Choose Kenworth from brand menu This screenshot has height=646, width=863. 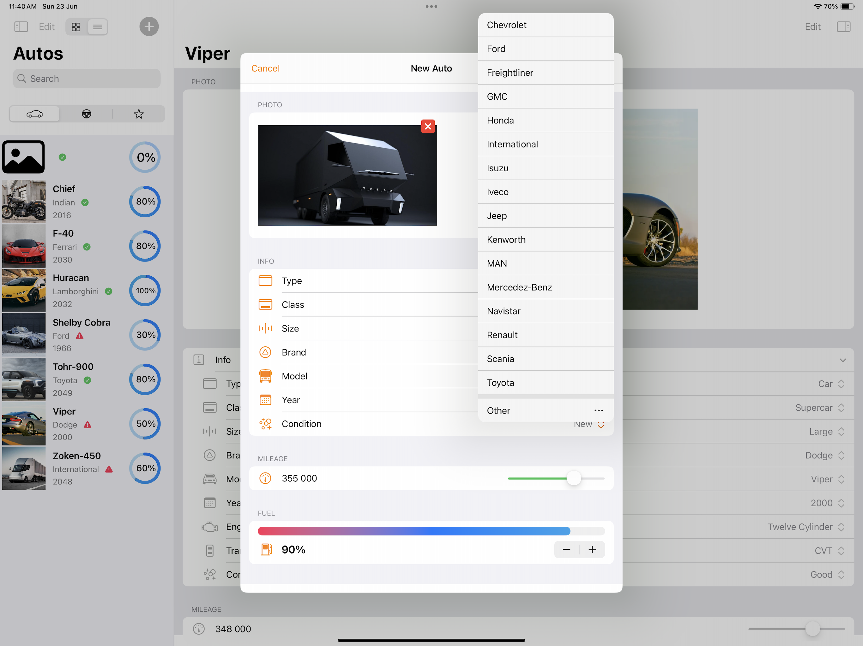click(546, 240)
